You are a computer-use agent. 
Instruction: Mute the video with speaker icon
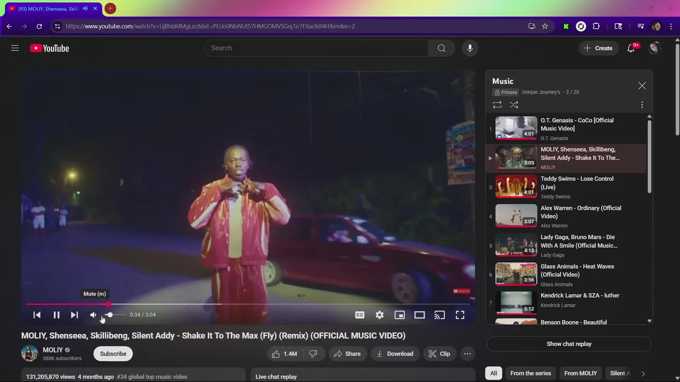pyautogui.click(x=93, y=315)
